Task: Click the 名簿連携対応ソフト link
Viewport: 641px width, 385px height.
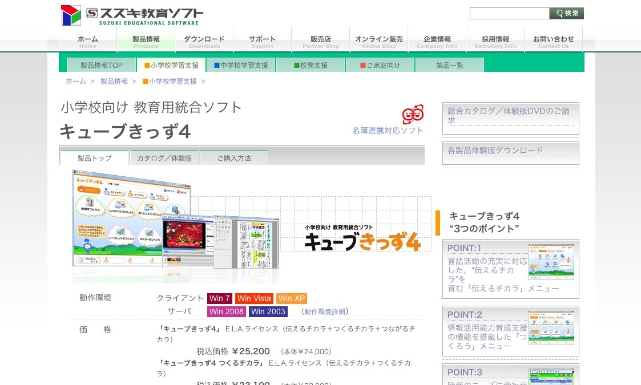Action: 388,131
